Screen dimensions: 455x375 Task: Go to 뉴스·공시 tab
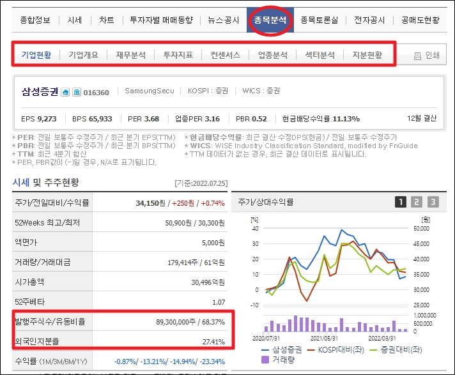pyautogui.click(x=224, y=20)
